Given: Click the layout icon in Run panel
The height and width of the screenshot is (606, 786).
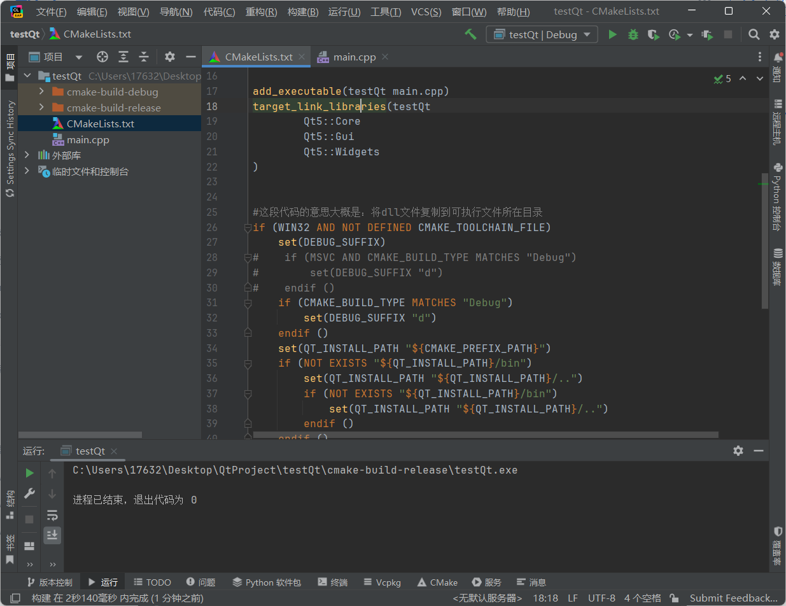Looking at the screenshot, I should (29, 546).
